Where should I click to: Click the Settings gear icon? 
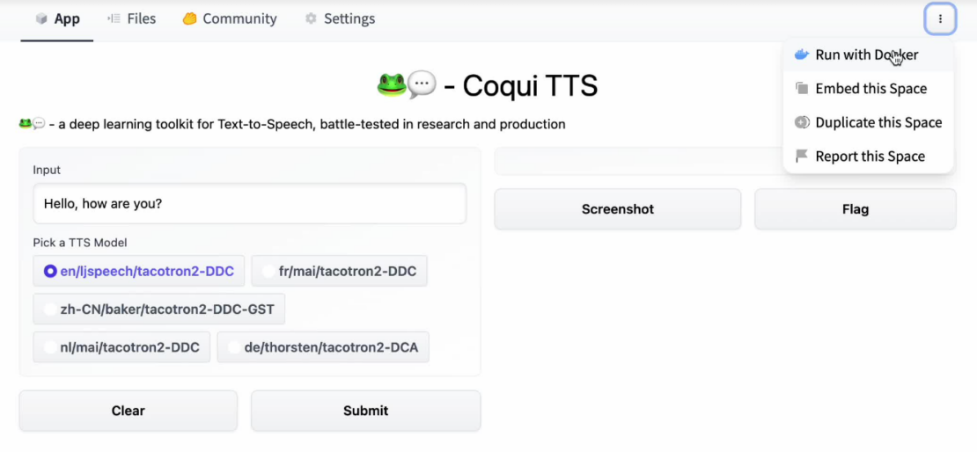311,18
